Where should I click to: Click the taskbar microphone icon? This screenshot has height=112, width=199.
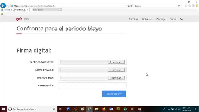click(54, 109)
